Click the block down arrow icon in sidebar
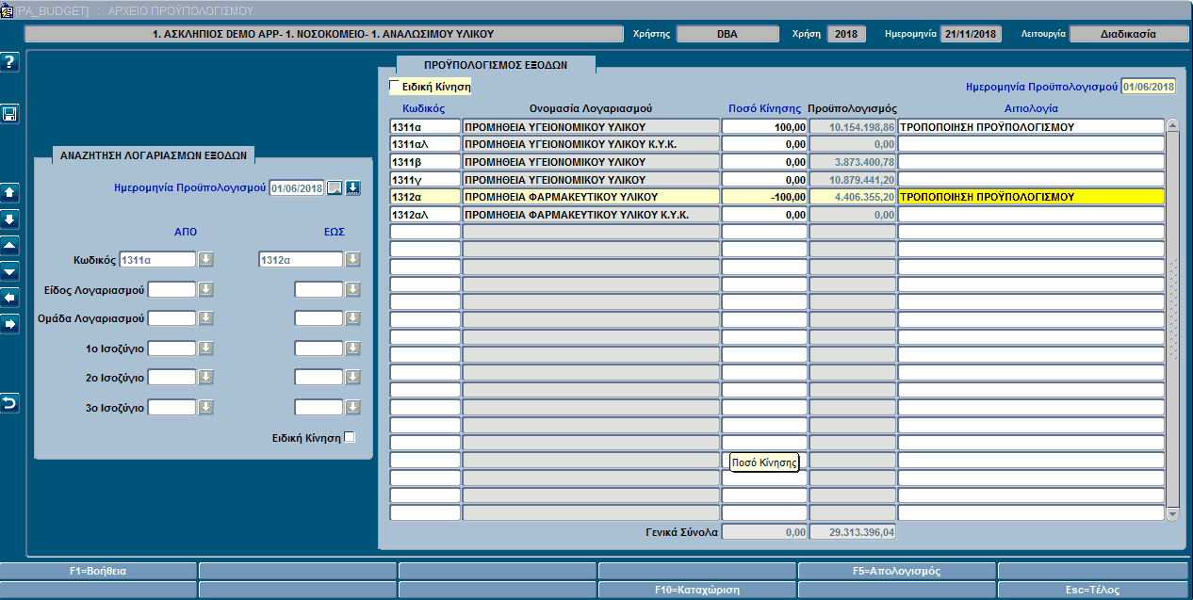Screen dimensions: 1193x600 click(x=9, y=219)
